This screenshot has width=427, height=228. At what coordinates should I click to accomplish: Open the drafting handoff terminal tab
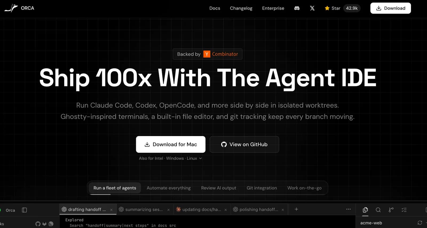pyautogui.click(x=88, y=210)
